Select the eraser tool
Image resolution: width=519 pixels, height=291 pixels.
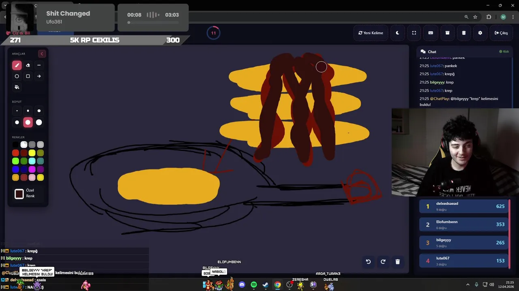tap(28, 65)
